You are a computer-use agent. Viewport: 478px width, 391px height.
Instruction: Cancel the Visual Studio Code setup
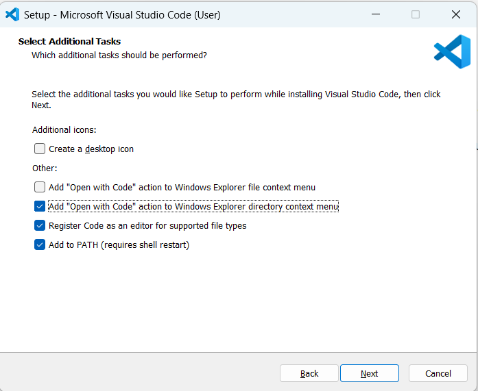(438, 373)
